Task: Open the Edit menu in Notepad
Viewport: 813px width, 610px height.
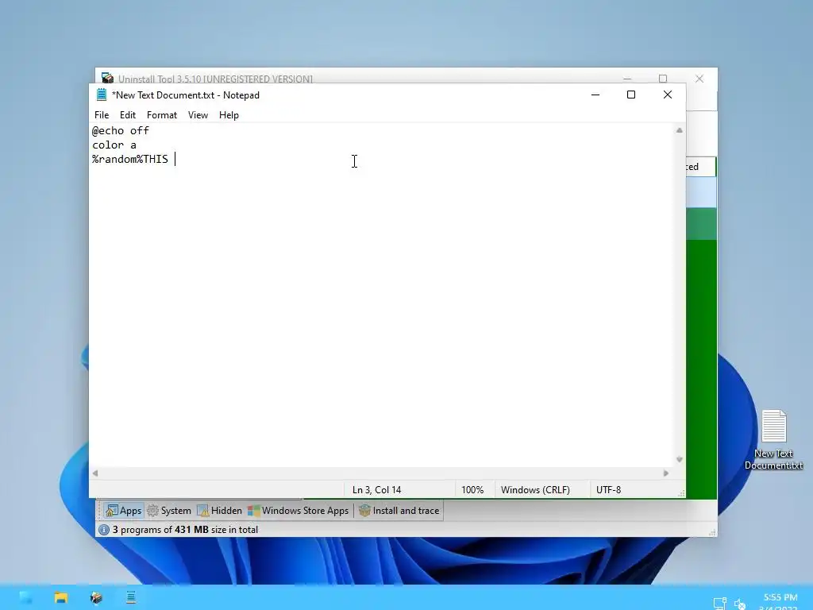Action: 128,115
